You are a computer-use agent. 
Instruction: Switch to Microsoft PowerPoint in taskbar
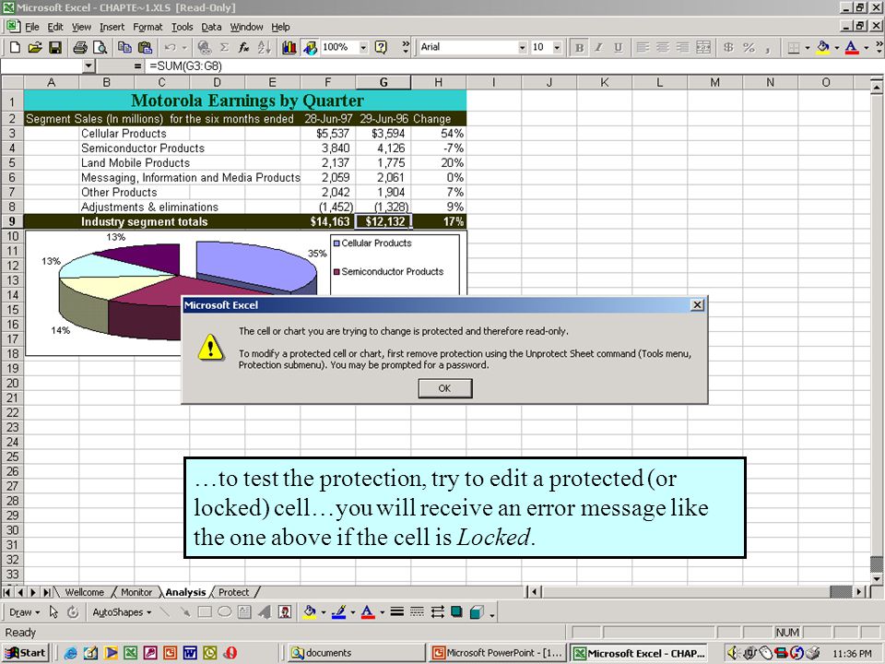tap(497, 653)
